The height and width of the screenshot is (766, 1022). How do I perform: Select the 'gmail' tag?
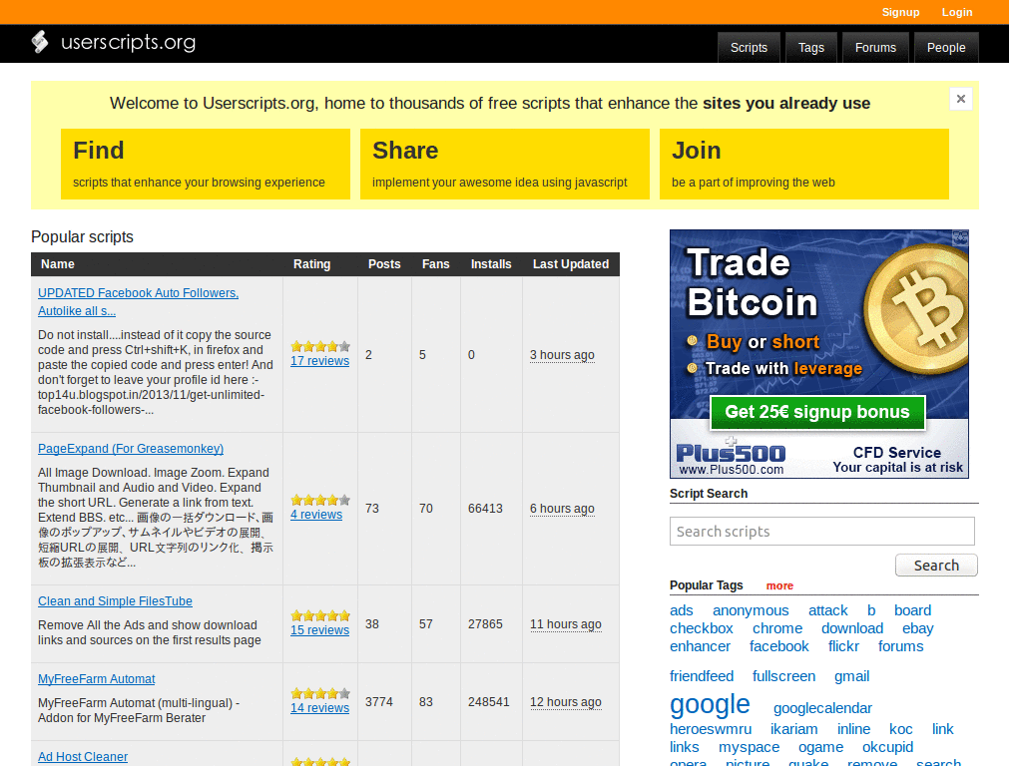coord(852,677)
